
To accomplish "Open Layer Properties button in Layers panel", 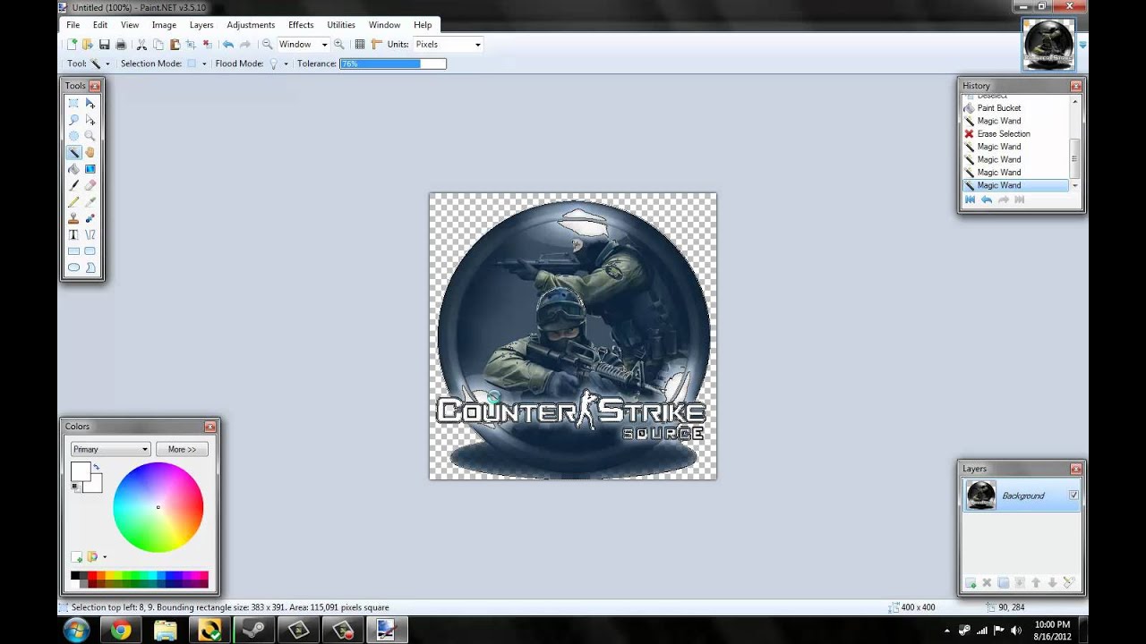I will [x=1068, y=582].
